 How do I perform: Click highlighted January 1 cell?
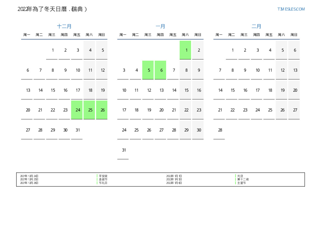[x=185, y=50]
